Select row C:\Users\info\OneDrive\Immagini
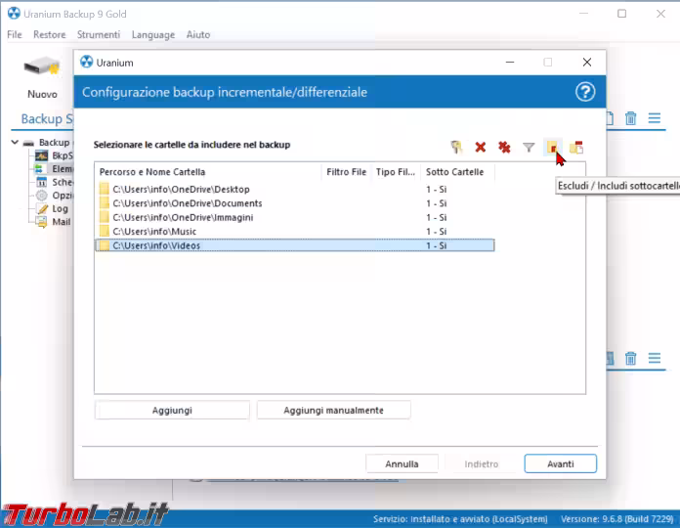Viewport: 680px width, 528px height. pyautogui.click(x=294, y=217)
